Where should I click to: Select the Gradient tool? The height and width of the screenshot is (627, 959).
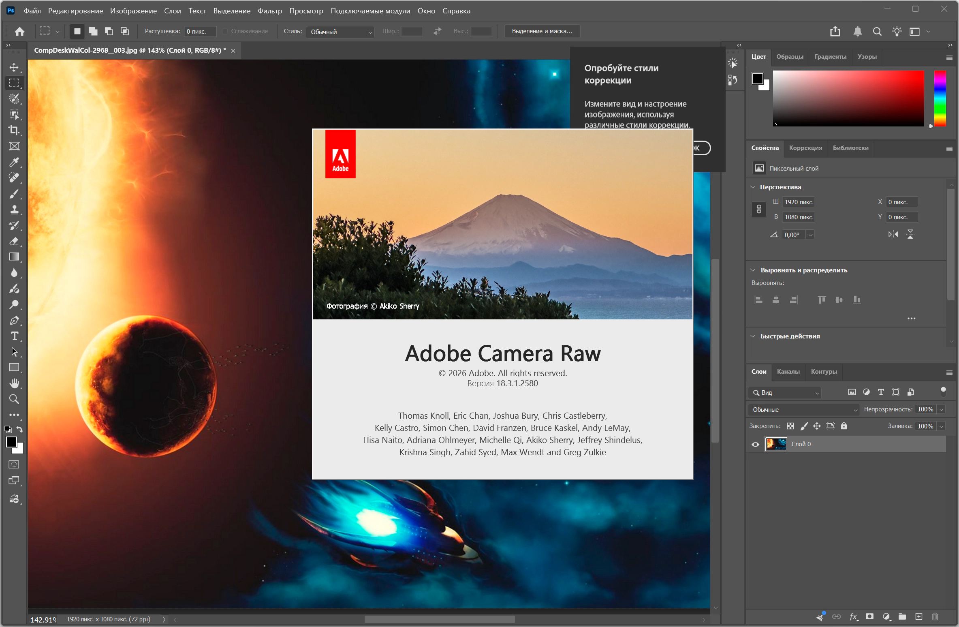coord(14,257)
